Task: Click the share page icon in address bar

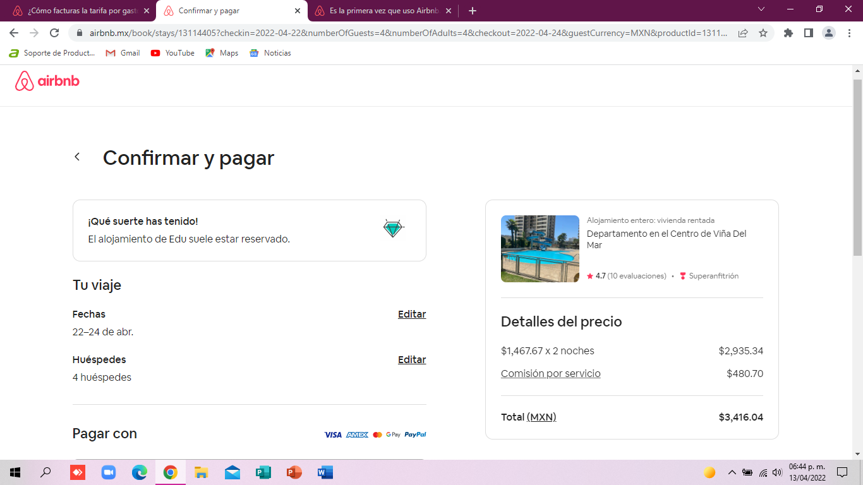Action: coord(743,33)
